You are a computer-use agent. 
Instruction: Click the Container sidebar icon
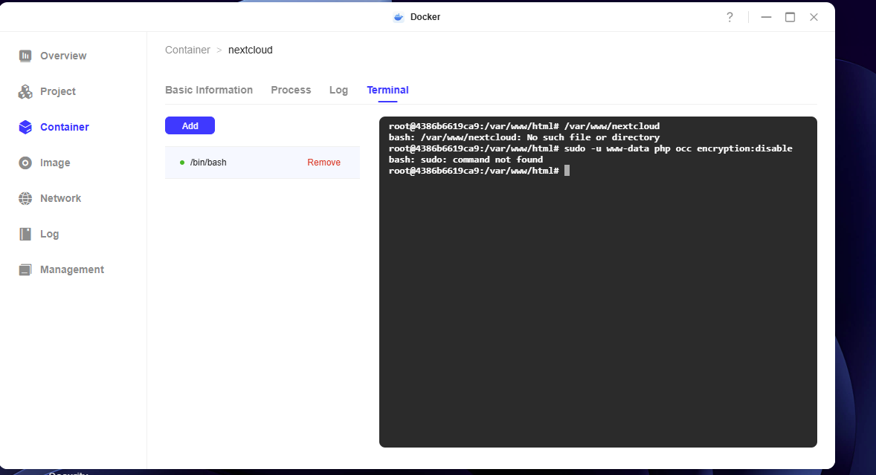[x=25, y=127]
